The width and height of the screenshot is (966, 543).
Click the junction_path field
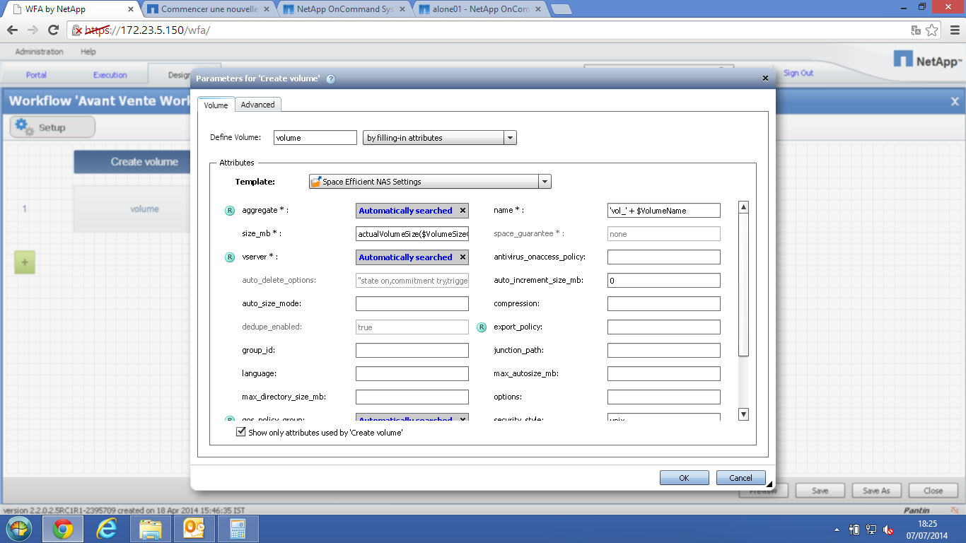(664, 351)
